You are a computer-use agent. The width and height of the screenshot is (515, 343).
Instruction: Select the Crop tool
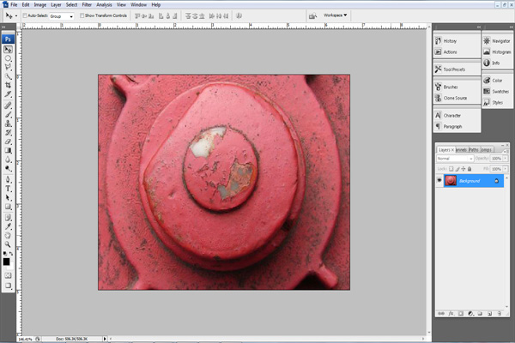point(8,85)
